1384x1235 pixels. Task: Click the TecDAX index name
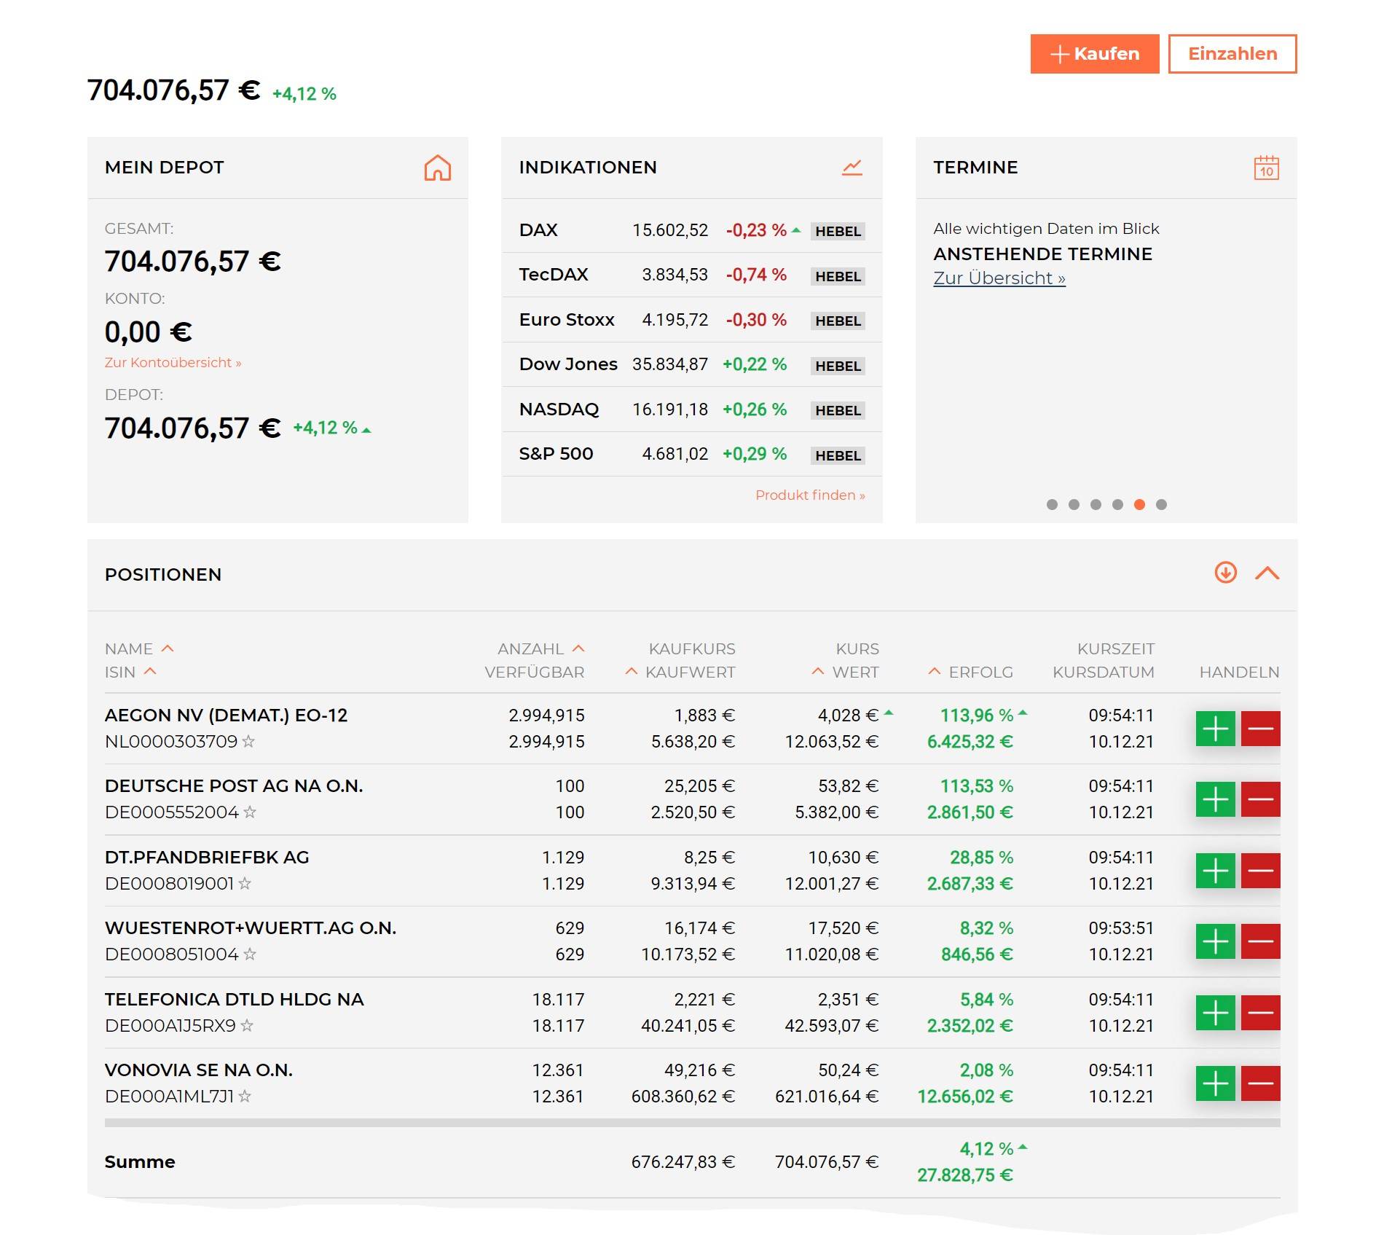coord(554,275)
